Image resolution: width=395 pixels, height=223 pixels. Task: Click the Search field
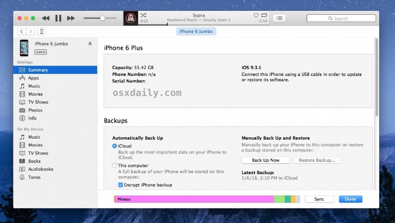[x=341, y=18]
